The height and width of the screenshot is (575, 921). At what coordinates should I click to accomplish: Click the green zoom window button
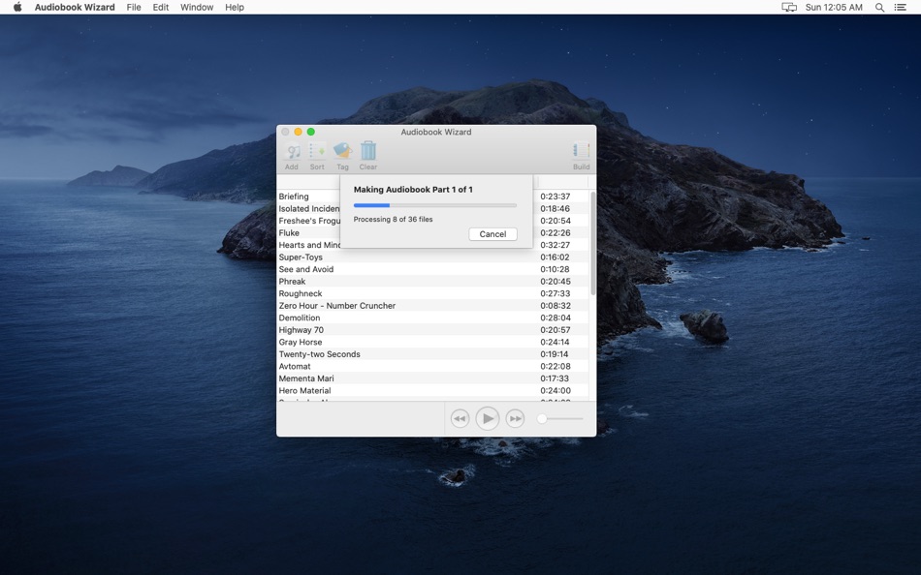pyautogui.click(x=311, y=132)
